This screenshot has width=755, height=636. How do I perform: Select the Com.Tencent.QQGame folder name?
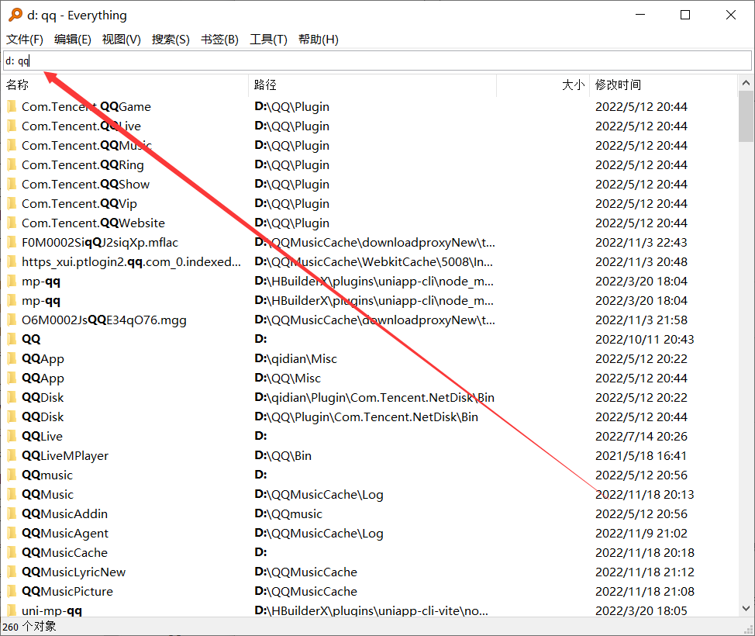pos(86,106)
